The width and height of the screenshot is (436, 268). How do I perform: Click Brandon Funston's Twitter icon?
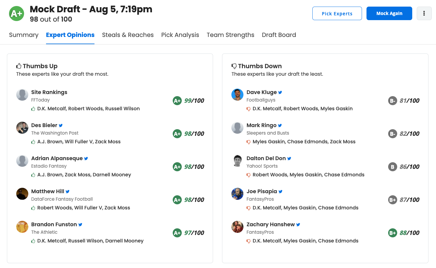(x=80, y=225)
